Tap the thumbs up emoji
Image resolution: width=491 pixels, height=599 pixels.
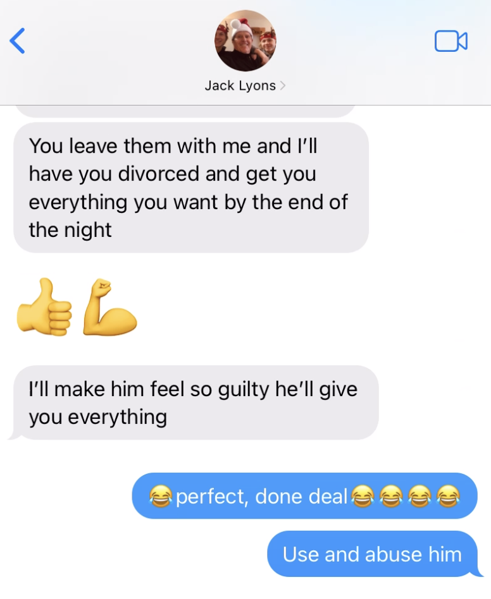pos(44,307)
